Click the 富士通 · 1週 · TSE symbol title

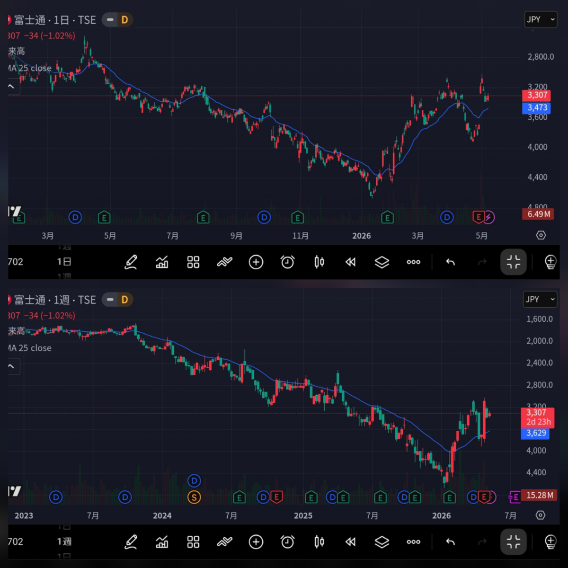[x=54, y=300]
